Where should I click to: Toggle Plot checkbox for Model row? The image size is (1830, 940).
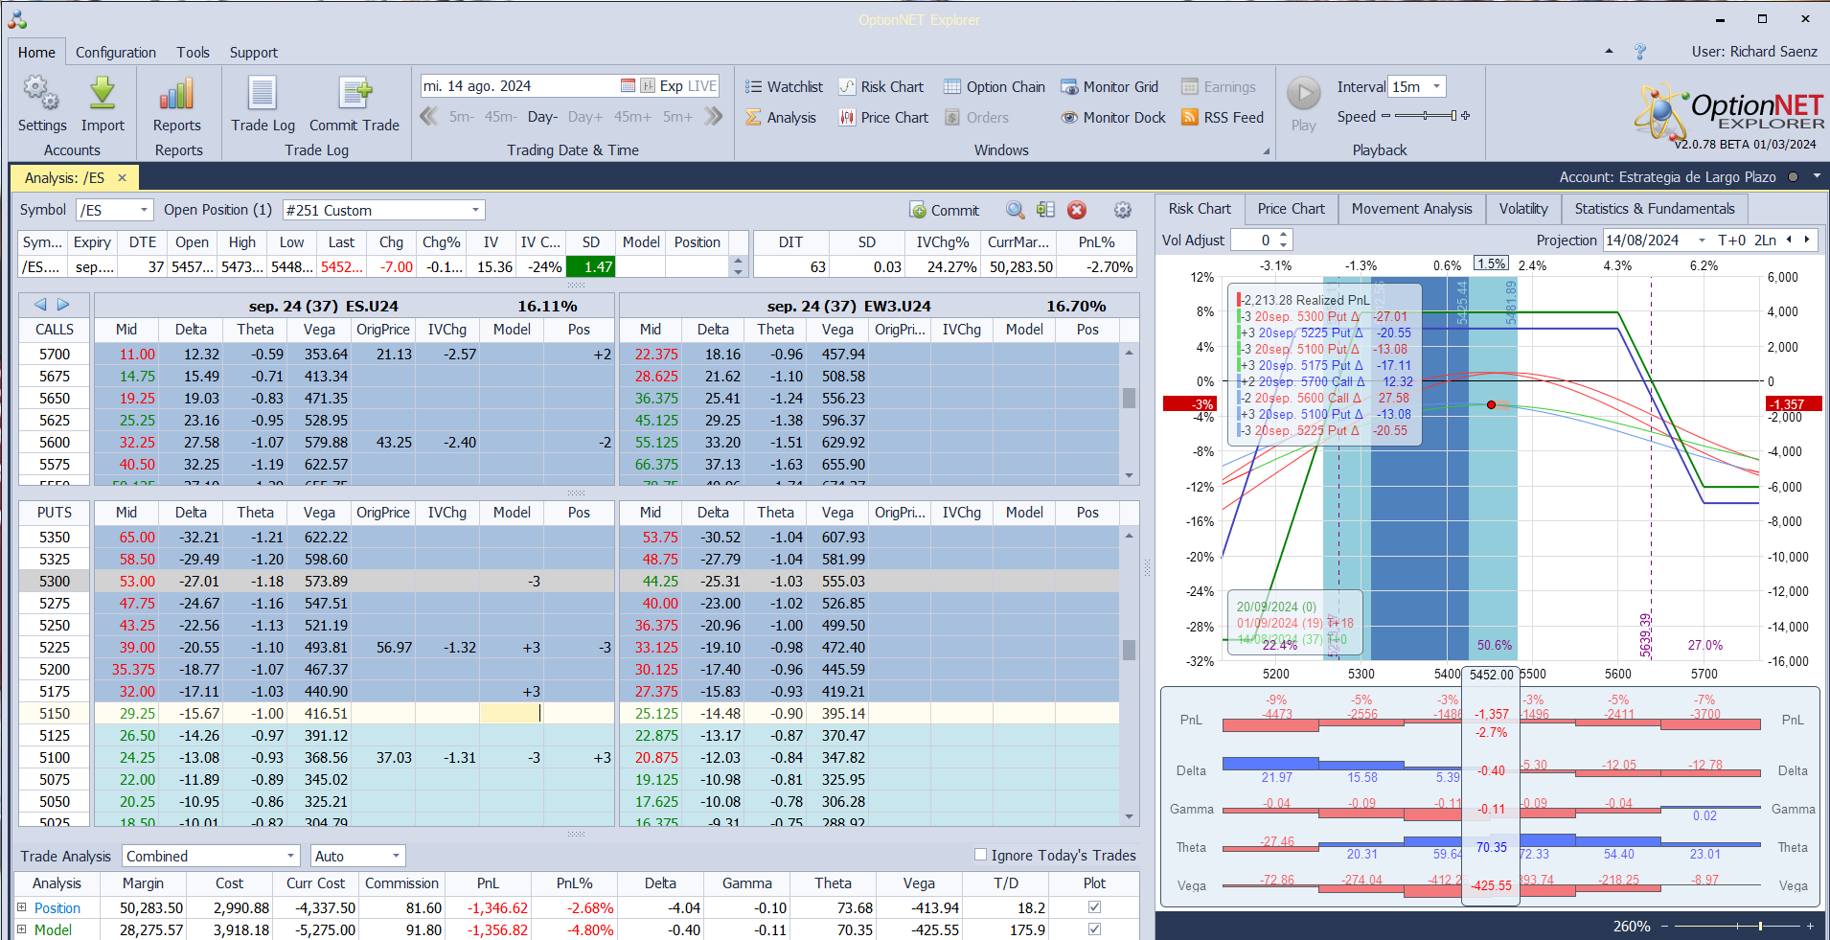1094,929
